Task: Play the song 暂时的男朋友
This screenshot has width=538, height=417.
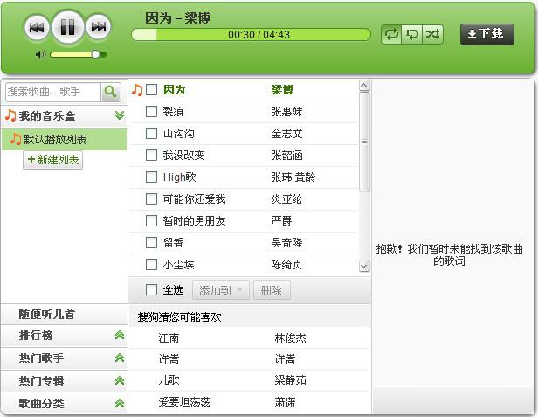Action: click(x=194, y=221)
